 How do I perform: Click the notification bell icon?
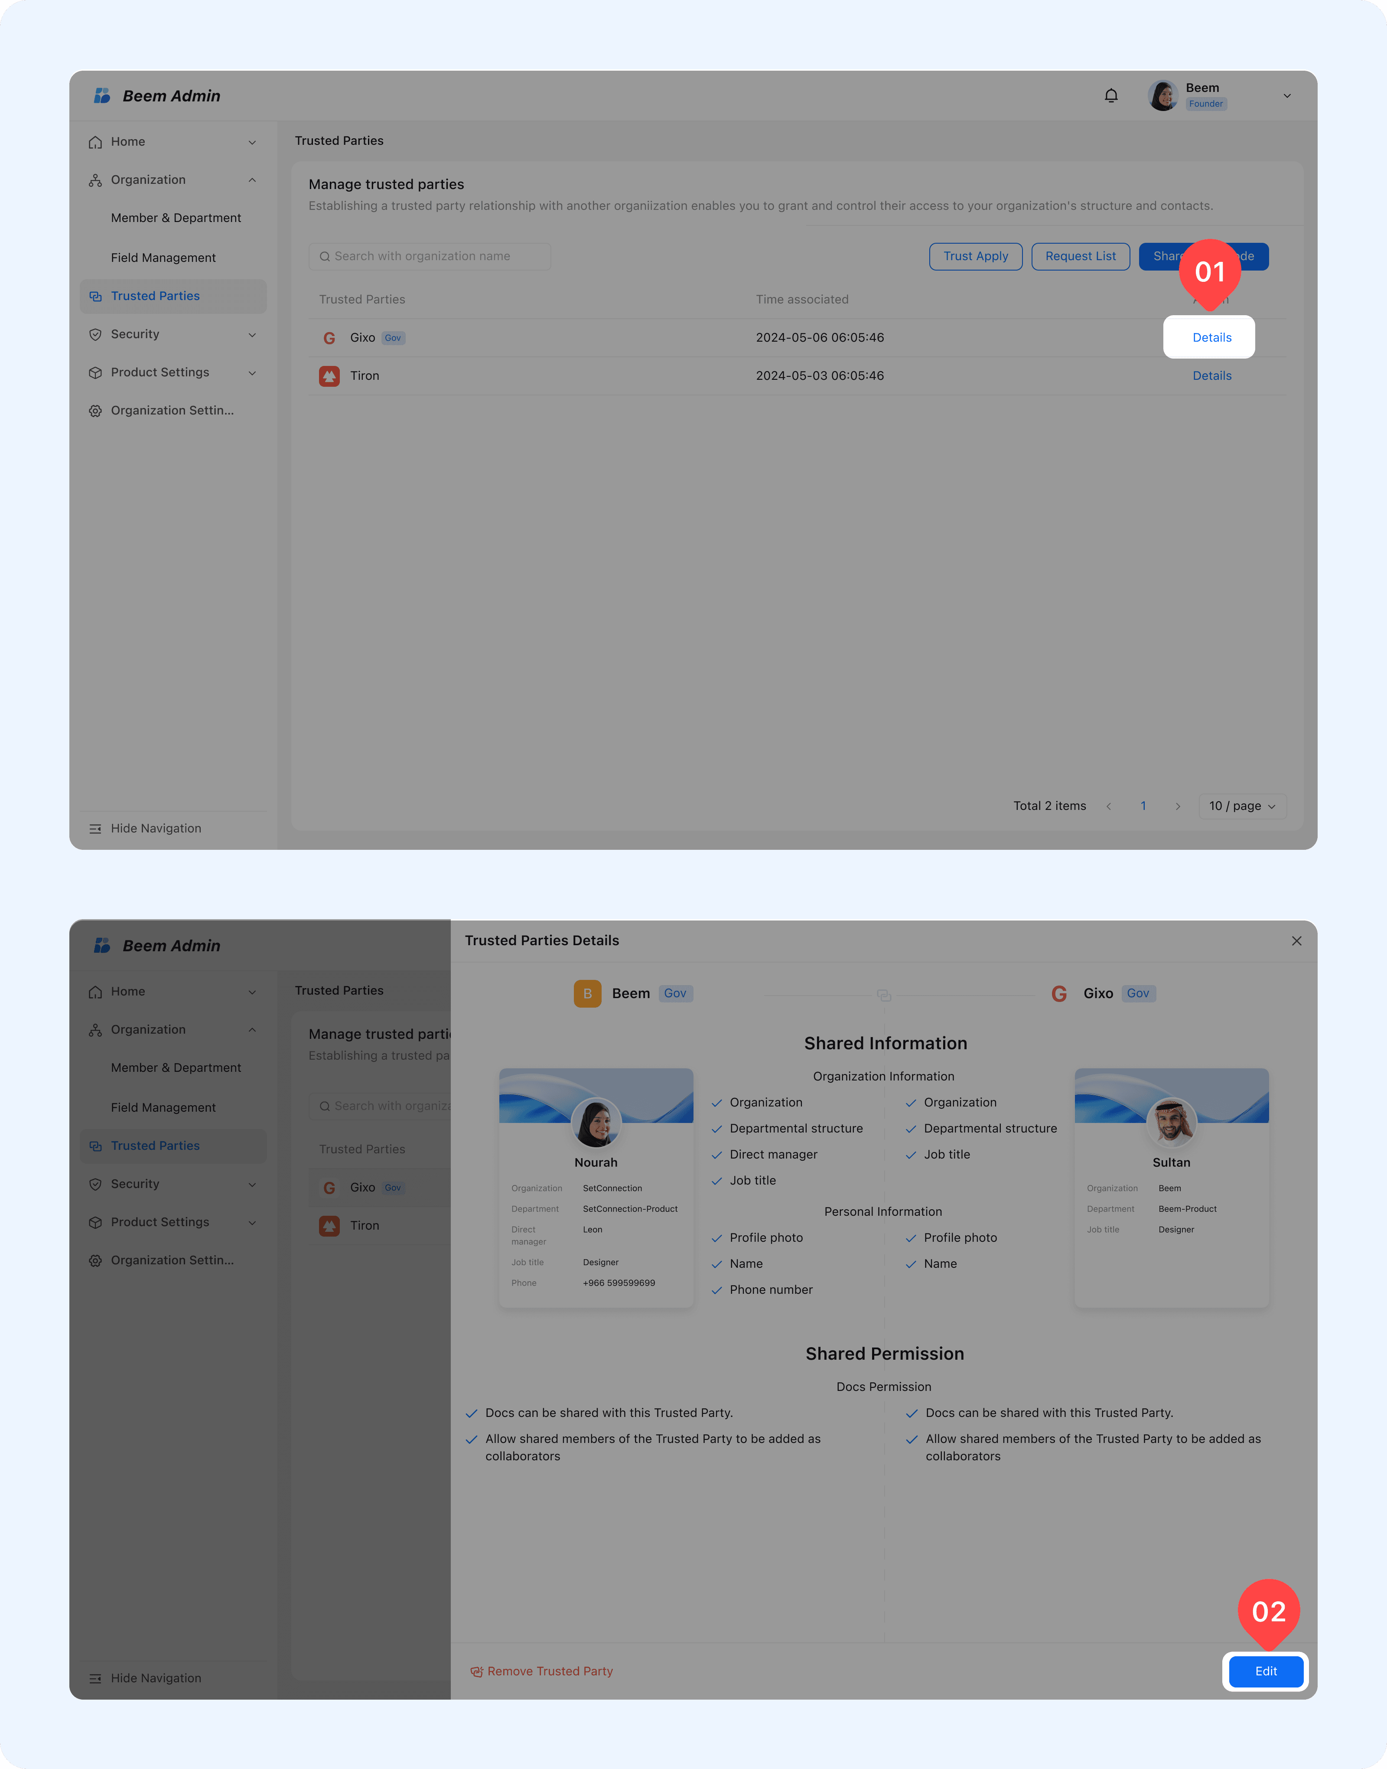coord(1111,96)
